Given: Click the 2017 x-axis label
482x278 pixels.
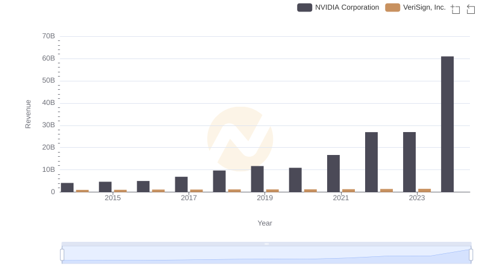Looking at the screenshot, I should [x=189, y=198].
